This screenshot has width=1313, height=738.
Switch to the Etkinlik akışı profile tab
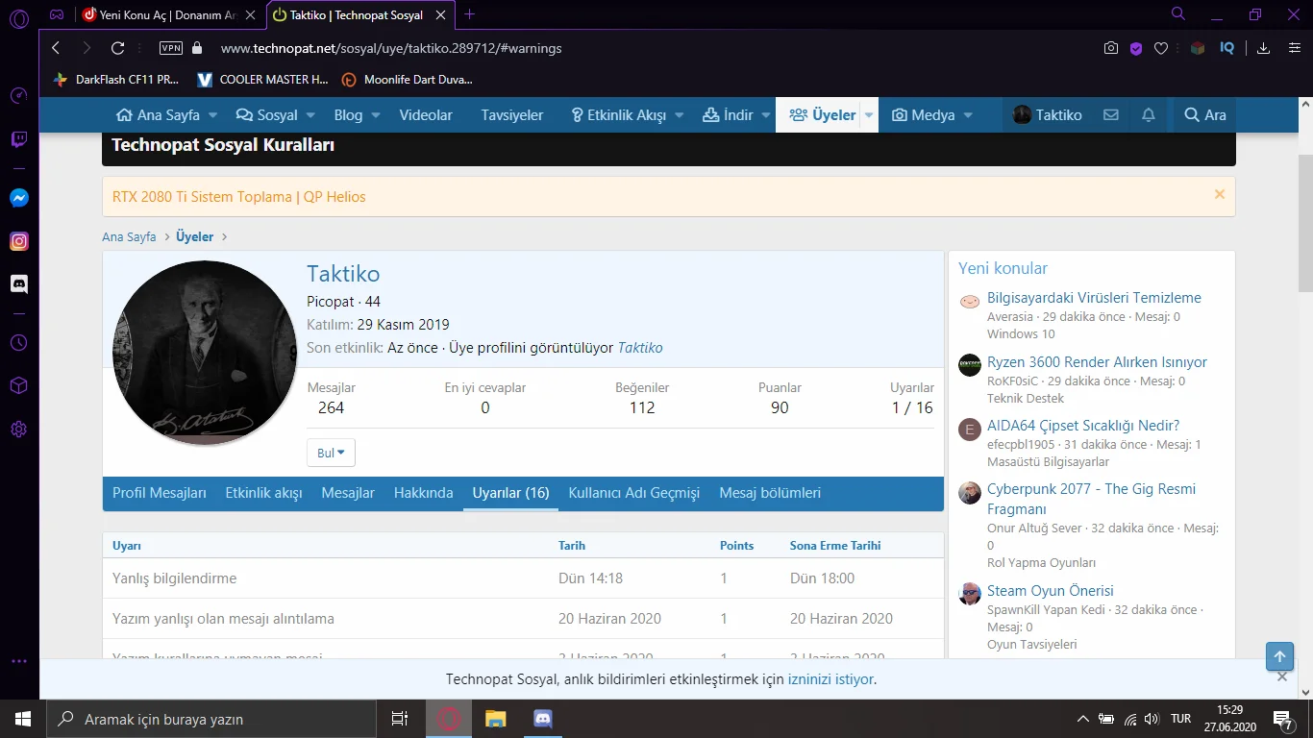coord(264,493)
